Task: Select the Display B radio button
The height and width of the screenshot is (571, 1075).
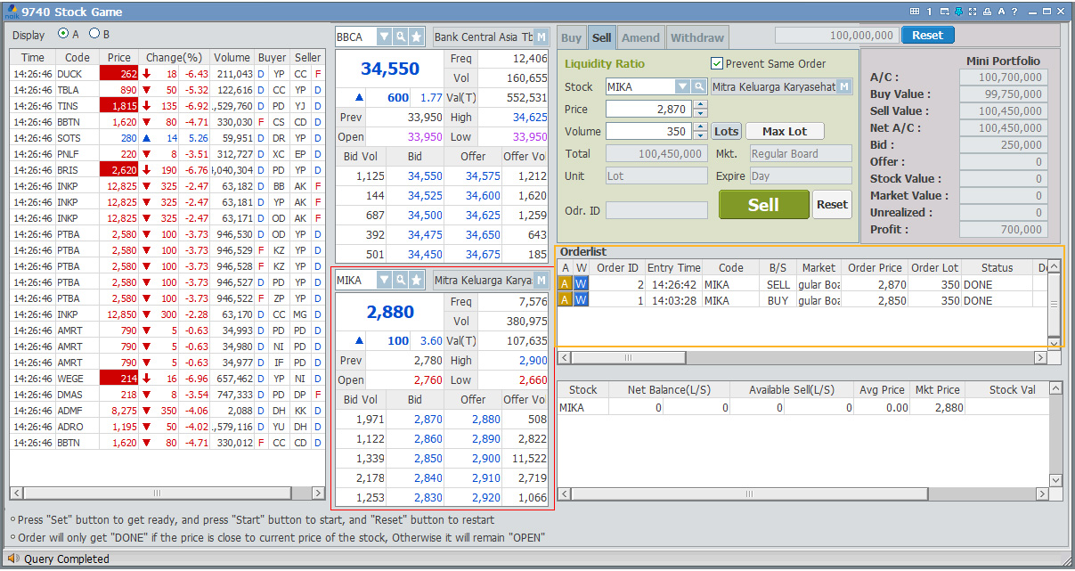Action: (x=94, y=34)
